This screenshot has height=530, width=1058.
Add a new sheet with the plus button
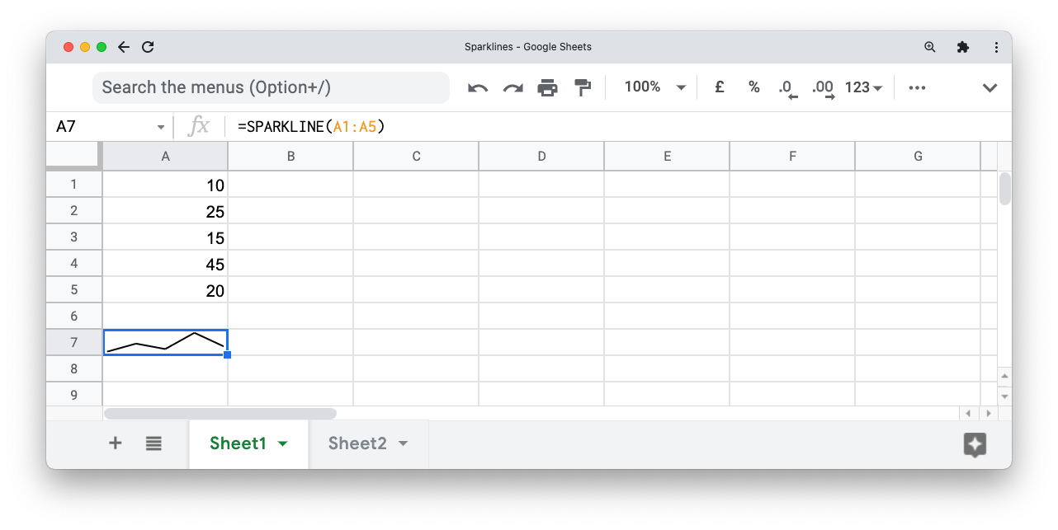pos(115,443)
